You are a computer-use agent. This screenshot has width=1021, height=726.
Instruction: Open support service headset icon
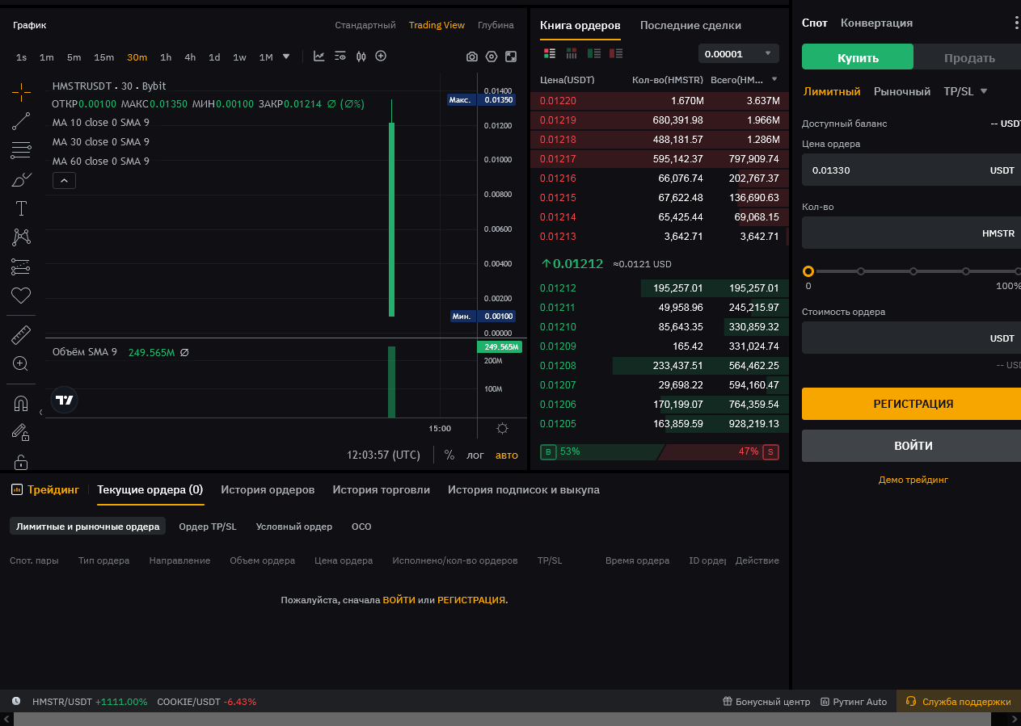pyautogui.click(x=911, y=702)
